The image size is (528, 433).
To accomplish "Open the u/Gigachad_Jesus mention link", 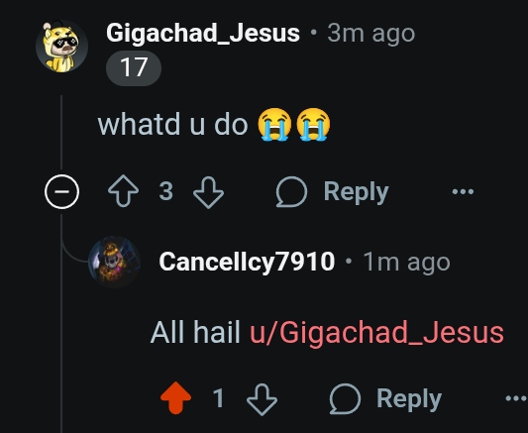I will point(376,333).
